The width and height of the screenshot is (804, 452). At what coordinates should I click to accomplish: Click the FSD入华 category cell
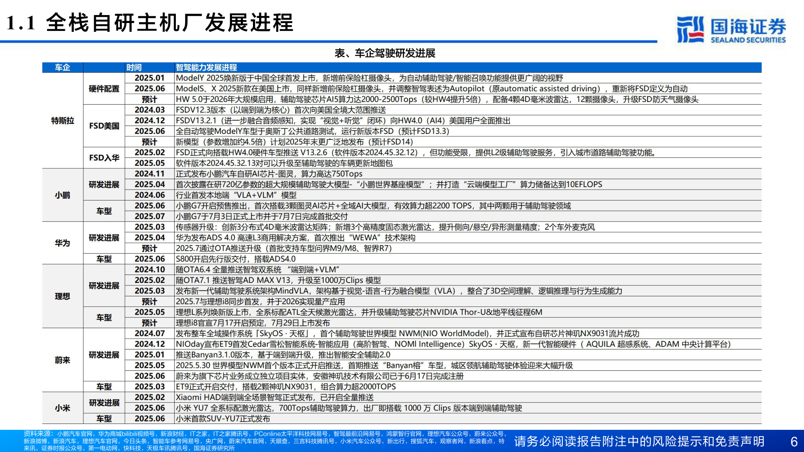click(x=103, y=158)
